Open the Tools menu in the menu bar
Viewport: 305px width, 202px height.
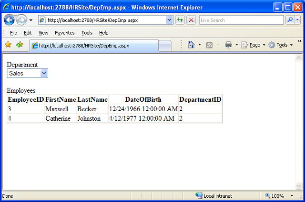87,33
